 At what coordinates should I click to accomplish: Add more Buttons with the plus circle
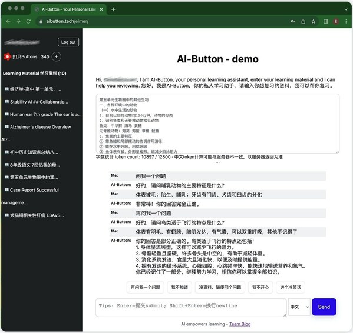point(57,56)
